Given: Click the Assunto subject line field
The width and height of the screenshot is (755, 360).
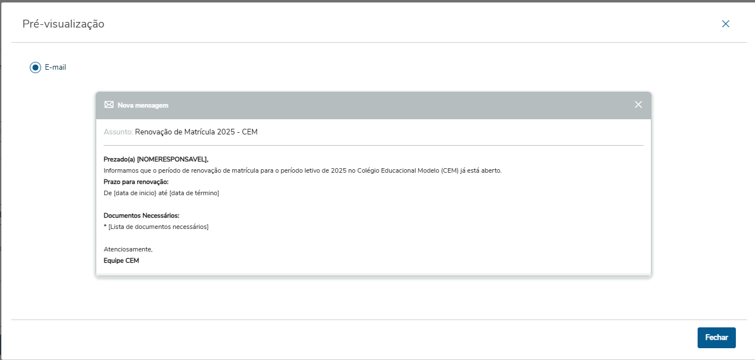Looking at the screenshot, I should coord(373,132).
